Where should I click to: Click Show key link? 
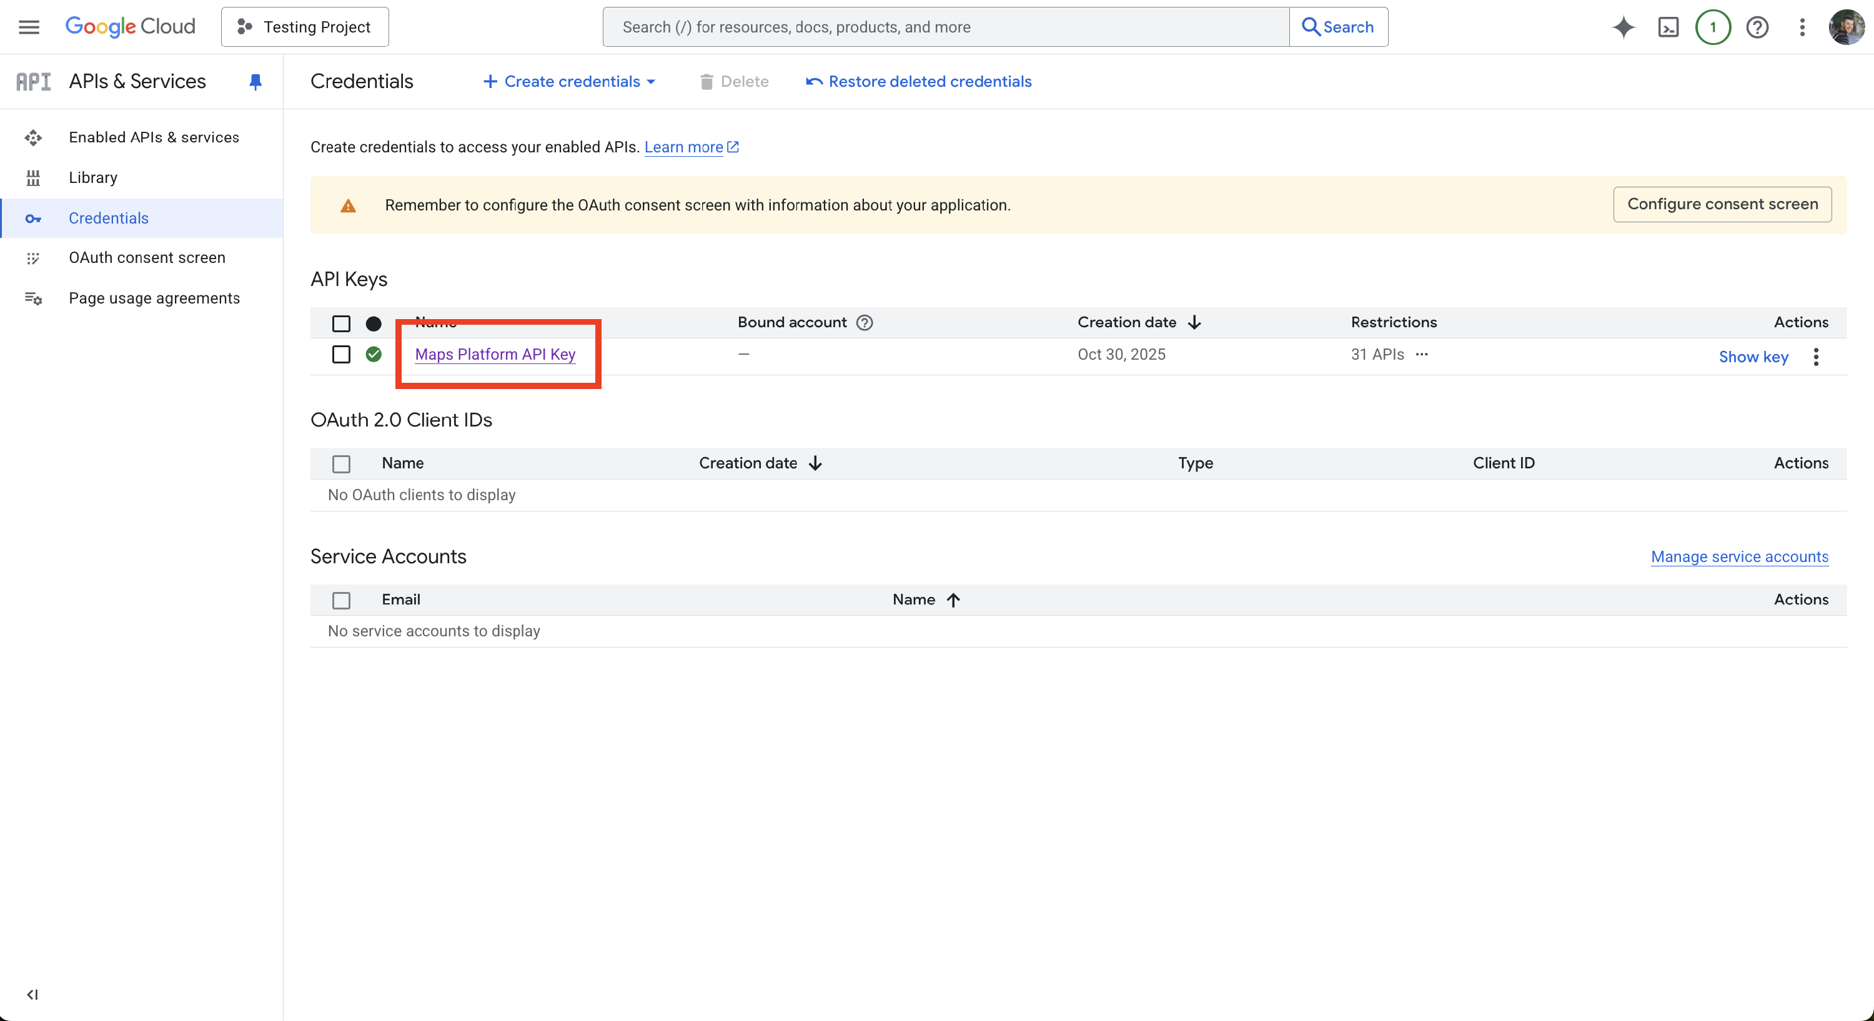coord(1753,357)
